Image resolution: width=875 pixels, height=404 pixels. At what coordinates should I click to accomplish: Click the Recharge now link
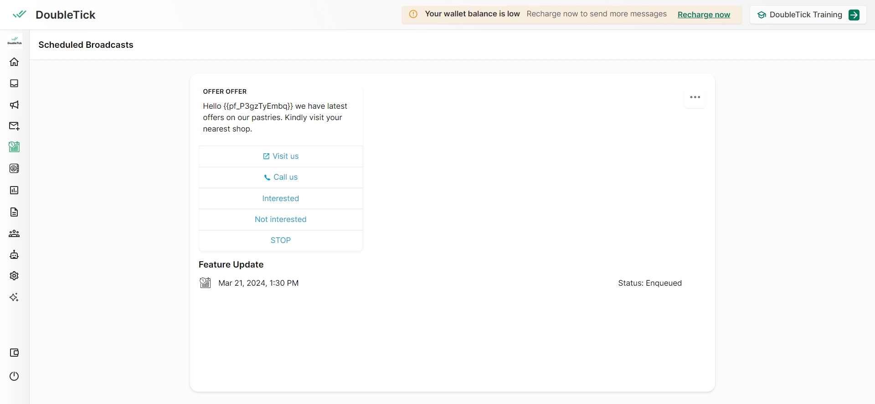(704, 15)
